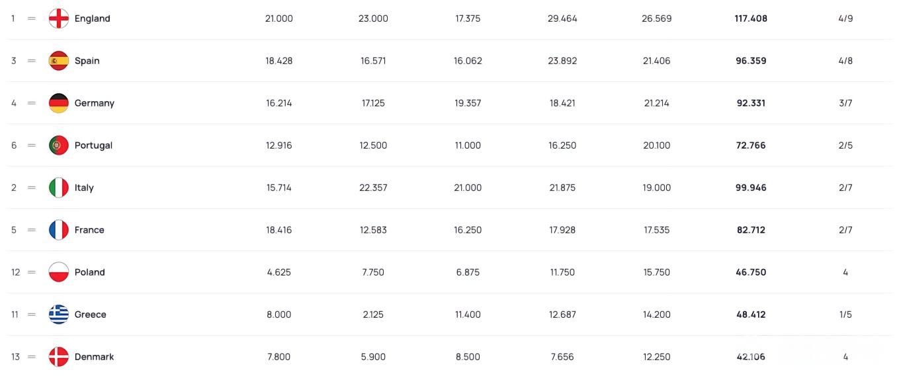Click France's total points 82.712
Screen dimensions: 901x376
750,230
